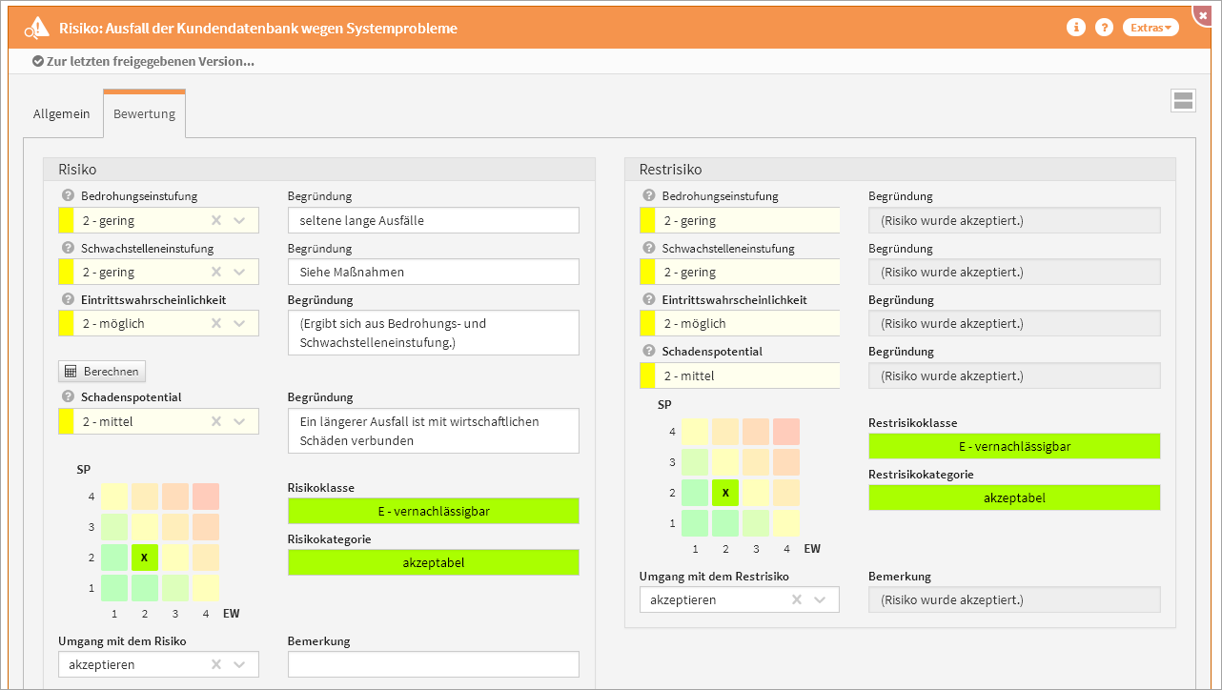The height and width of the screenshot is (690, 1222).
Task: Click the Begründung field containing 'seltene lange Ausfälle'
Action: 433,220
